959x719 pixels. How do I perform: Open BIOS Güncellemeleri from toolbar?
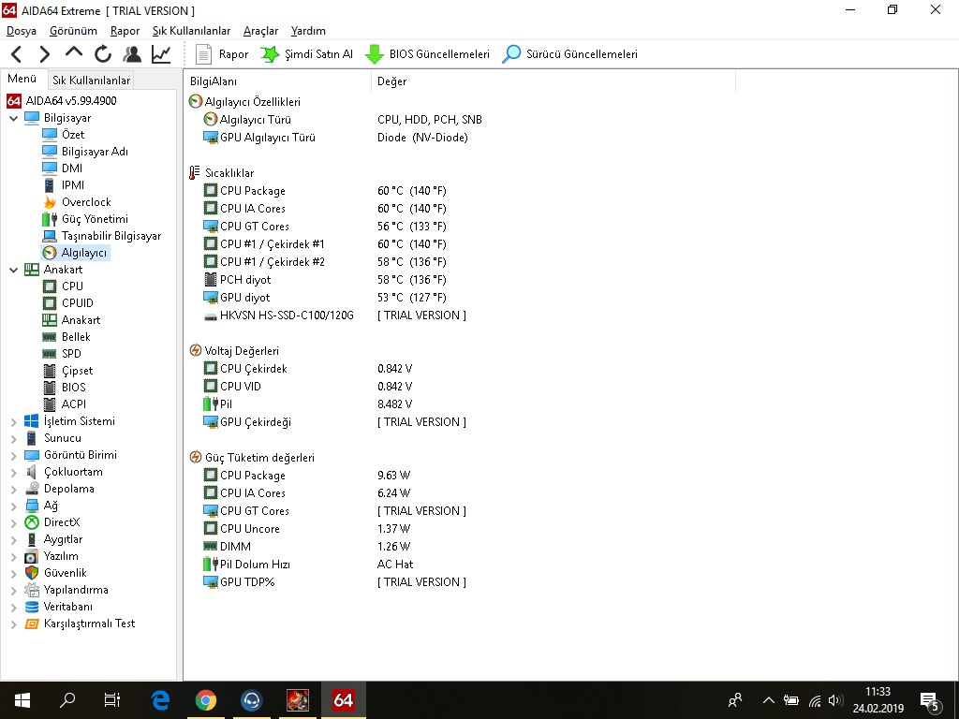[x=427, y=54]
